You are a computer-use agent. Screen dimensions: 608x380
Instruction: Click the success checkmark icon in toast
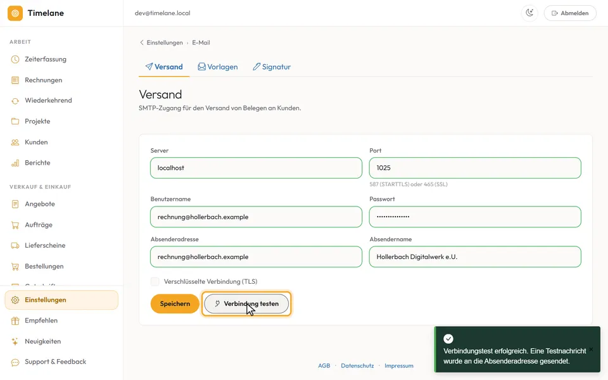click(448, 338)
